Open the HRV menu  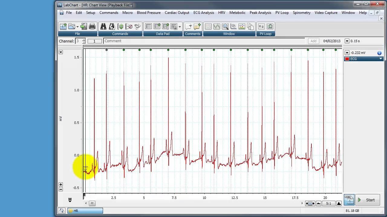point(222,13)
